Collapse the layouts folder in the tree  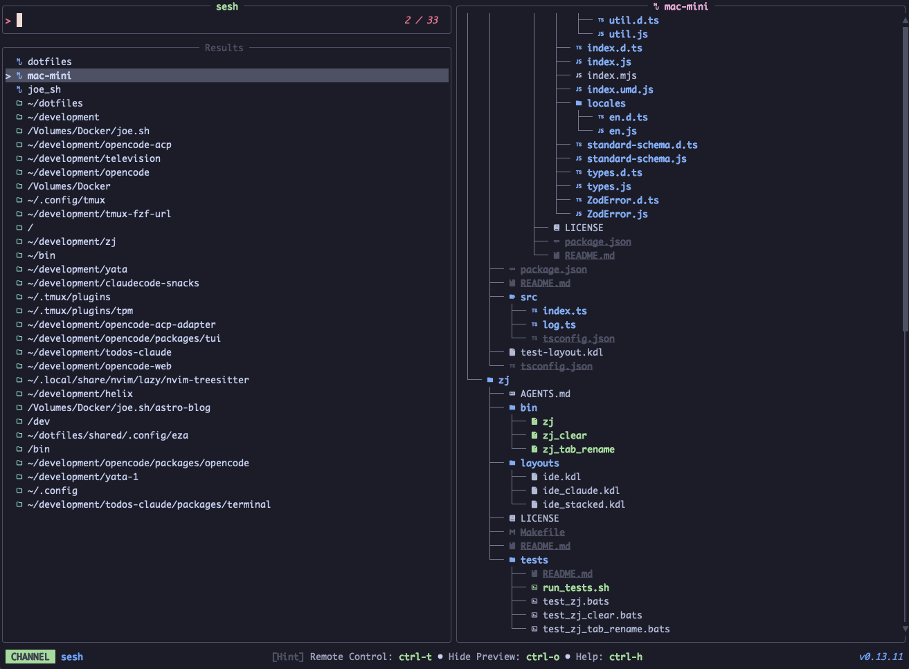[x=512, y=463]
